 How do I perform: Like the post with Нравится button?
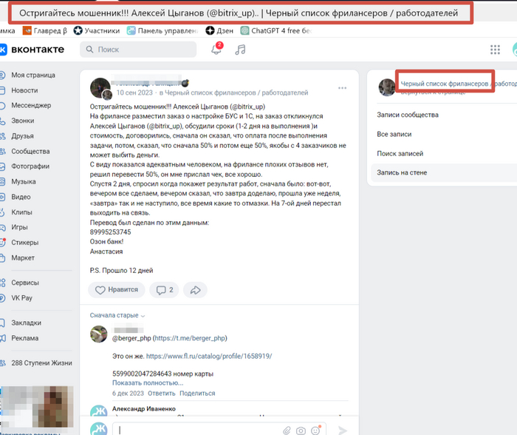pos(117,290)
